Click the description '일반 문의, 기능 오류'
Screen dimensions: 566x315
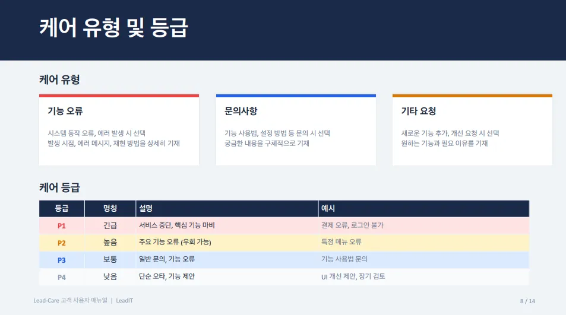pyautogui.click(x=167, y=259)
